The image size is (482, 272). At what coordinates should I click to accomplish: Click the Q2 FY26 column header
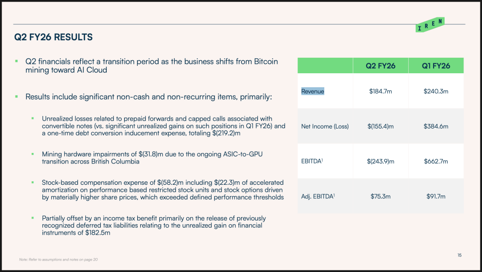380,66
